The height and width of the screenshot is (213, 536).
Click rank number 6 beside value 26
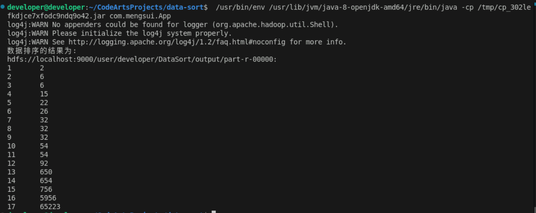click(9, 111)
